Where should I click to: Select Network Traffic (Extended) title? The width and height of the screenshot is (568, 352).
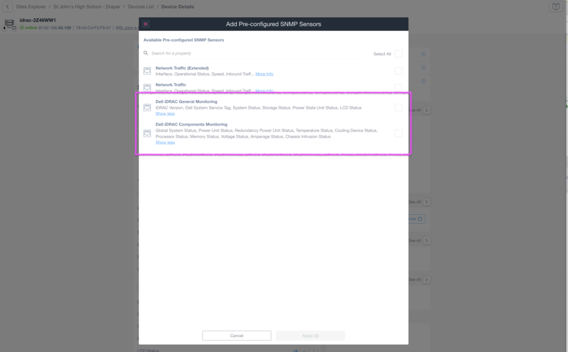(182, 68)
